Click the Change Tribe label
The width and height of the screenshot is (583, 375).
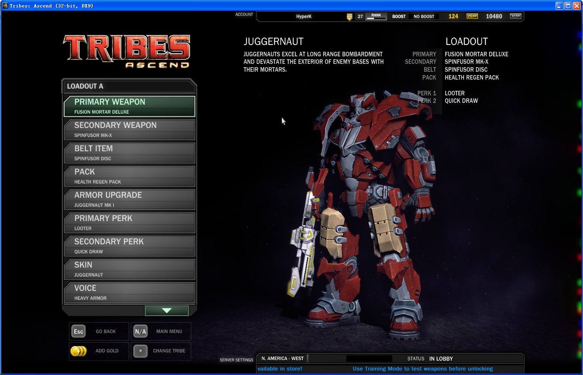coord(169,351)
